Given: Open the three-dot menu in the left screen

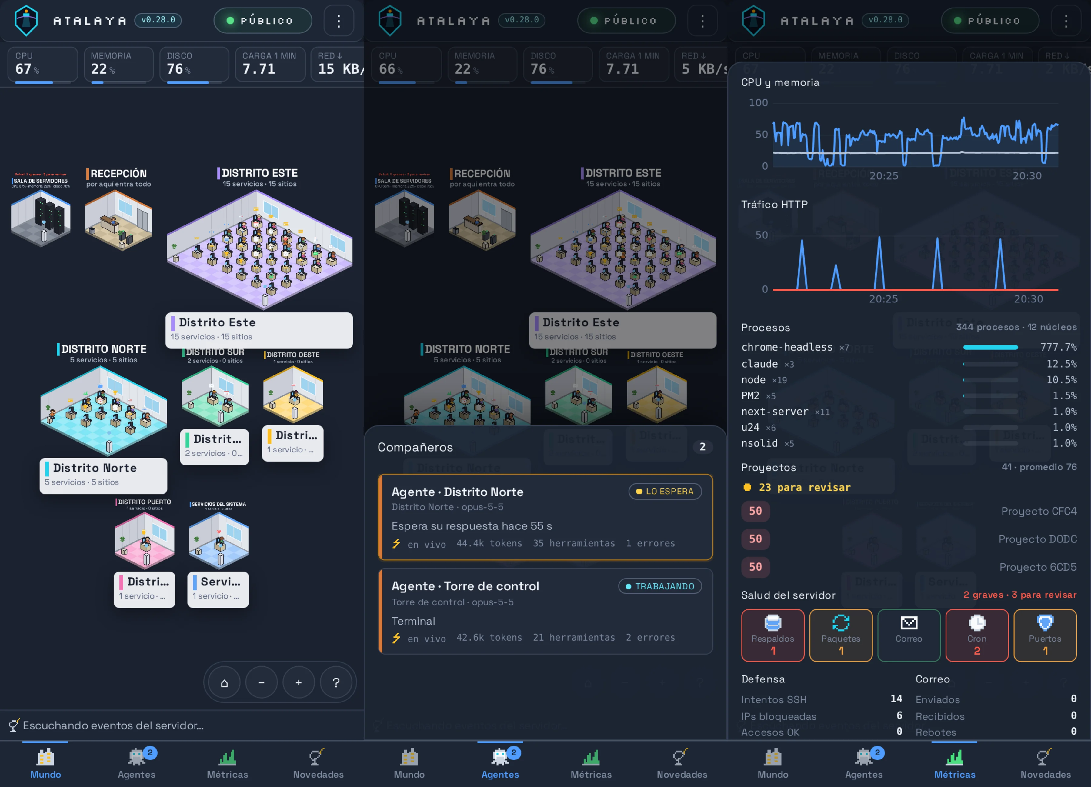Looking at the screenshot, I should [x=339, y=20].
